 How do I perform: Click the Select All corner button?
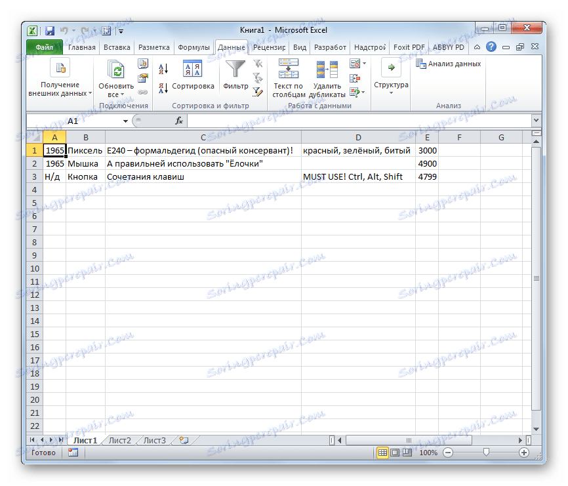tap(35, 137)
